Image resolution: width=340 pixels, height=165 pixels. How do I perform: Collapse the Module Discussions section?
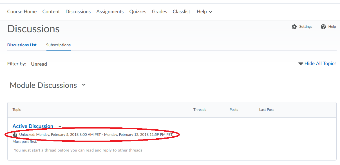click(84, 85)
